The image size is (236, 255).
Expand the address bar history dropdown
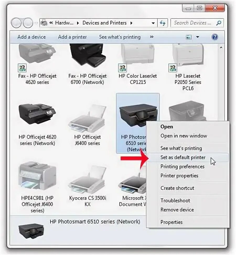coord(153,23)
